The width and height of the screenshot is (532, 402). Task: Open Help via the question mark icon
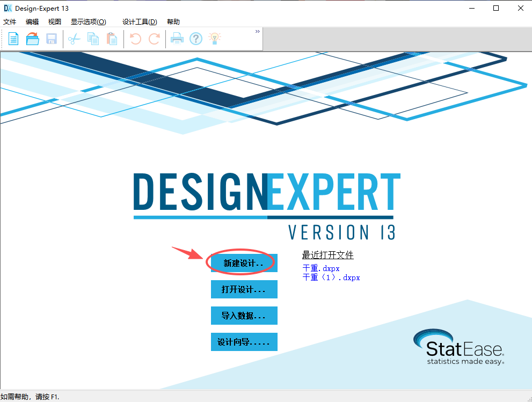coord(195,39)
